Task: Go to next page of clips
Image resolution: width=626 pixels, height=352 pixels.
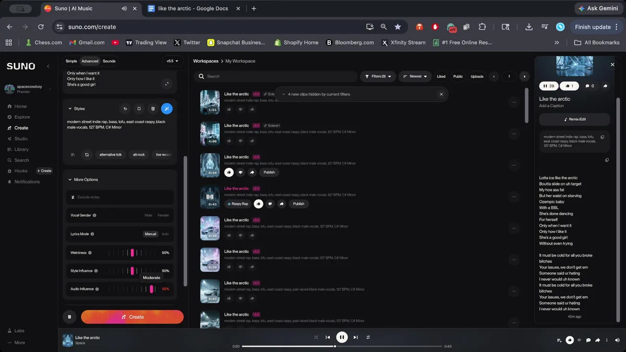Action: (x=524, y=76)
